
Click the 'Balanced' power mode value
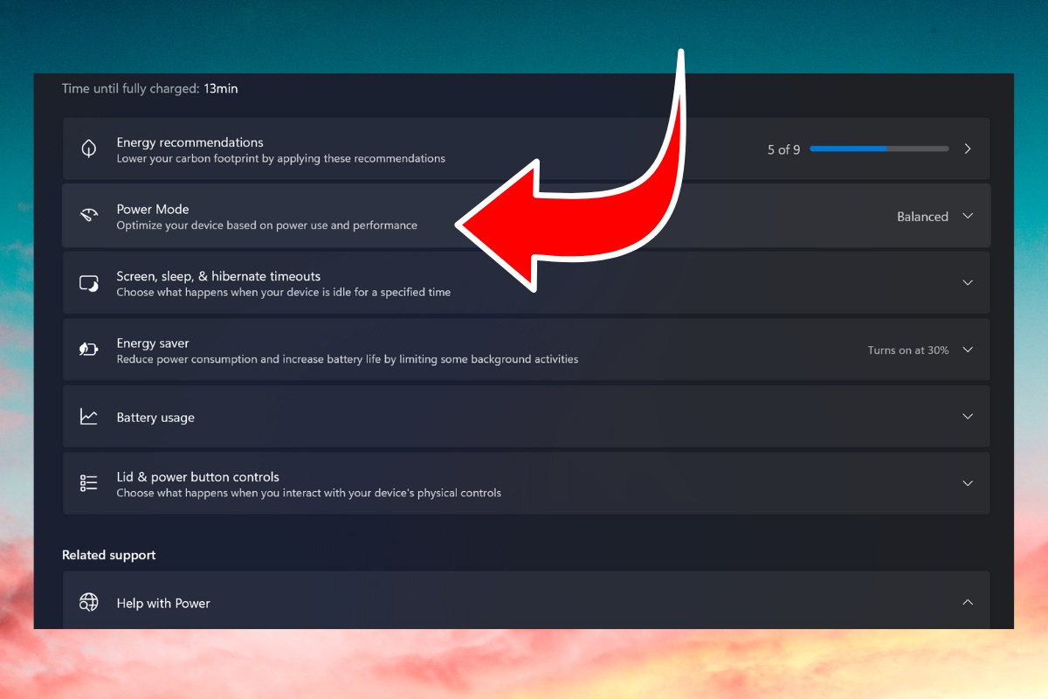(922, 217)
